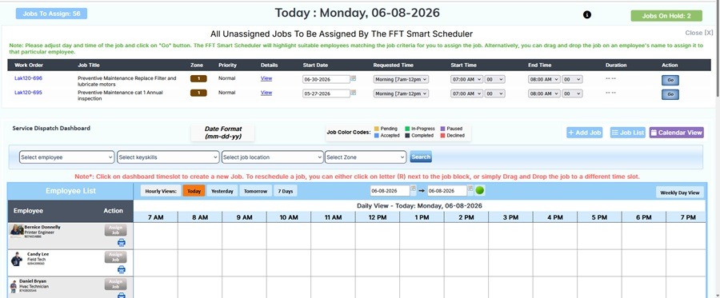Click Candy Lee's avatar picture
This screenshot has width=720, height=298.
17,259
